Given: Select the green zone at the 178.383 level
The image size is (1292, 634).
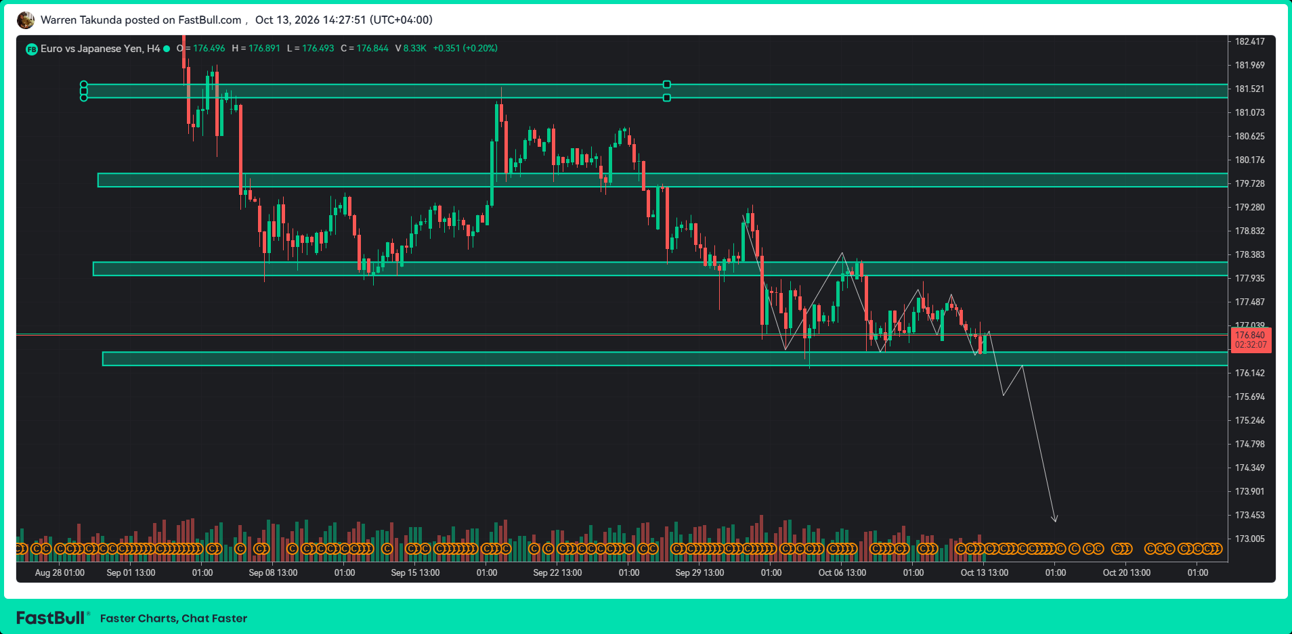Looking at the screenshot, I should point(660,269).
